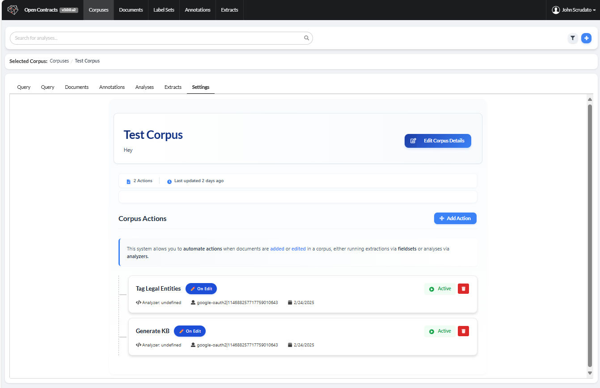Click the Generate KB title
The height and width of the screenshot is (388, 600).
tap(152, 331)
